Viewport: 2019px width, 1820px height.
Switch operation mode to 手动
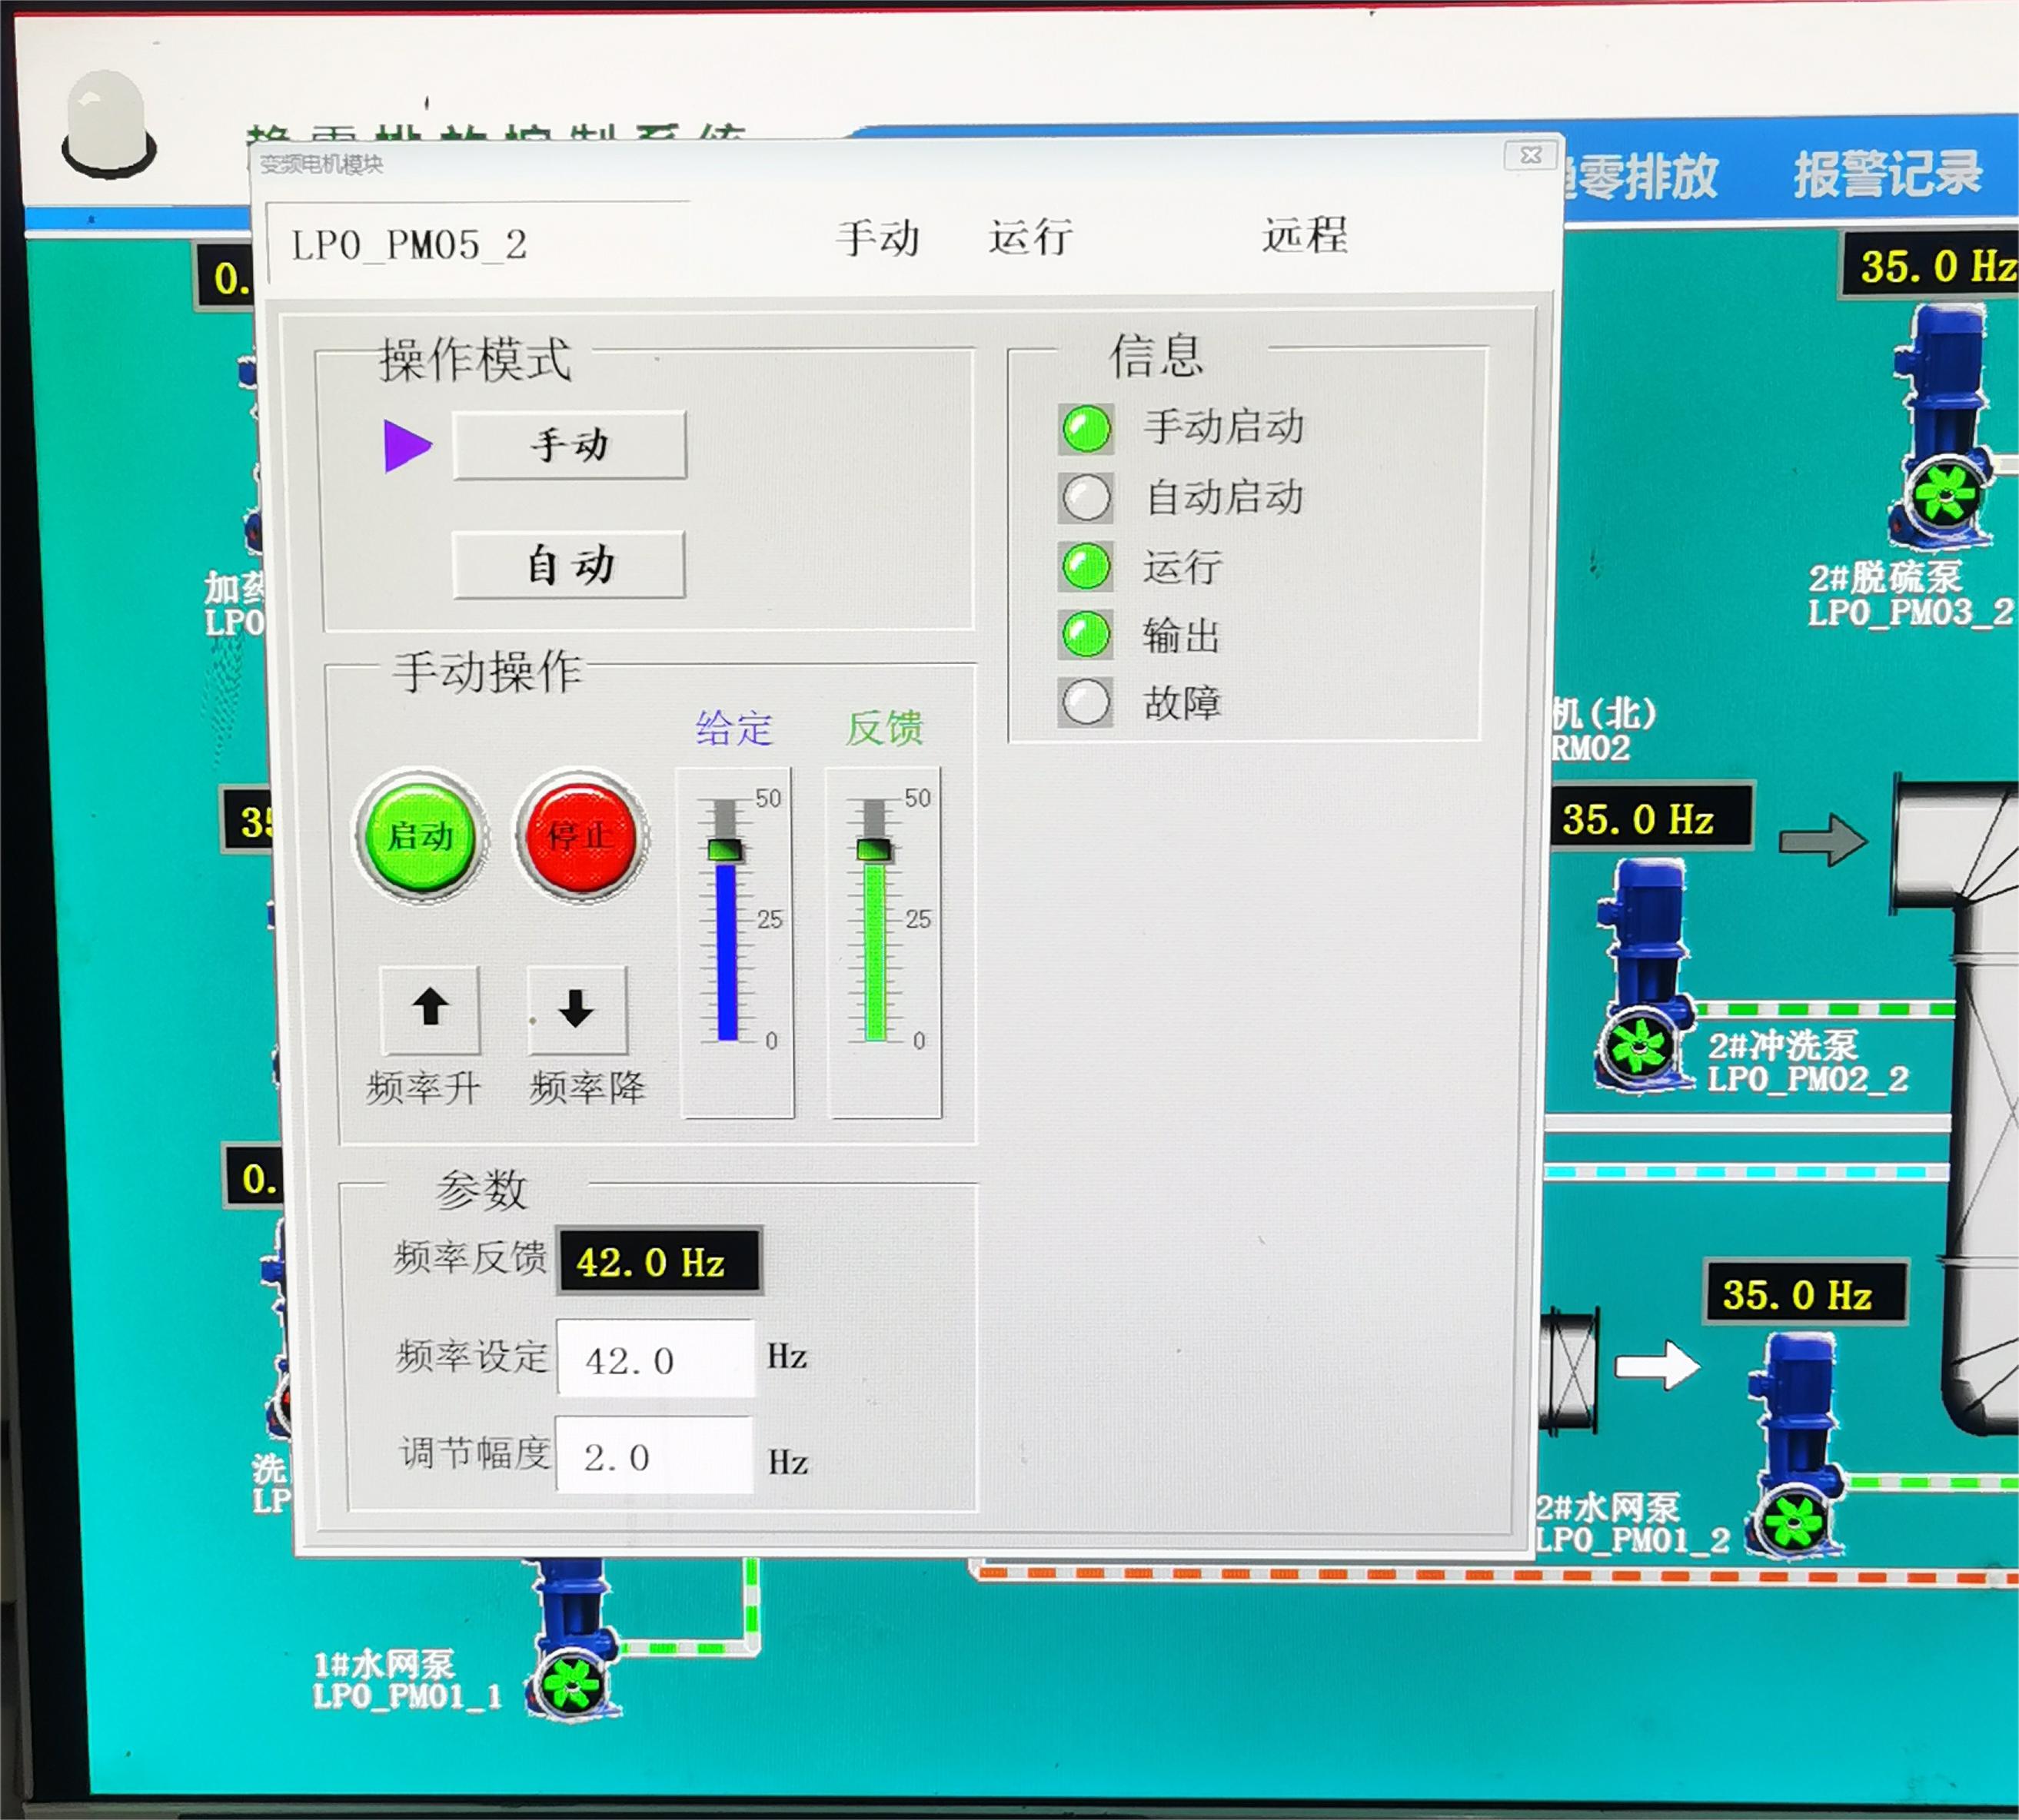pyautogui.click(x=569, y=445)
